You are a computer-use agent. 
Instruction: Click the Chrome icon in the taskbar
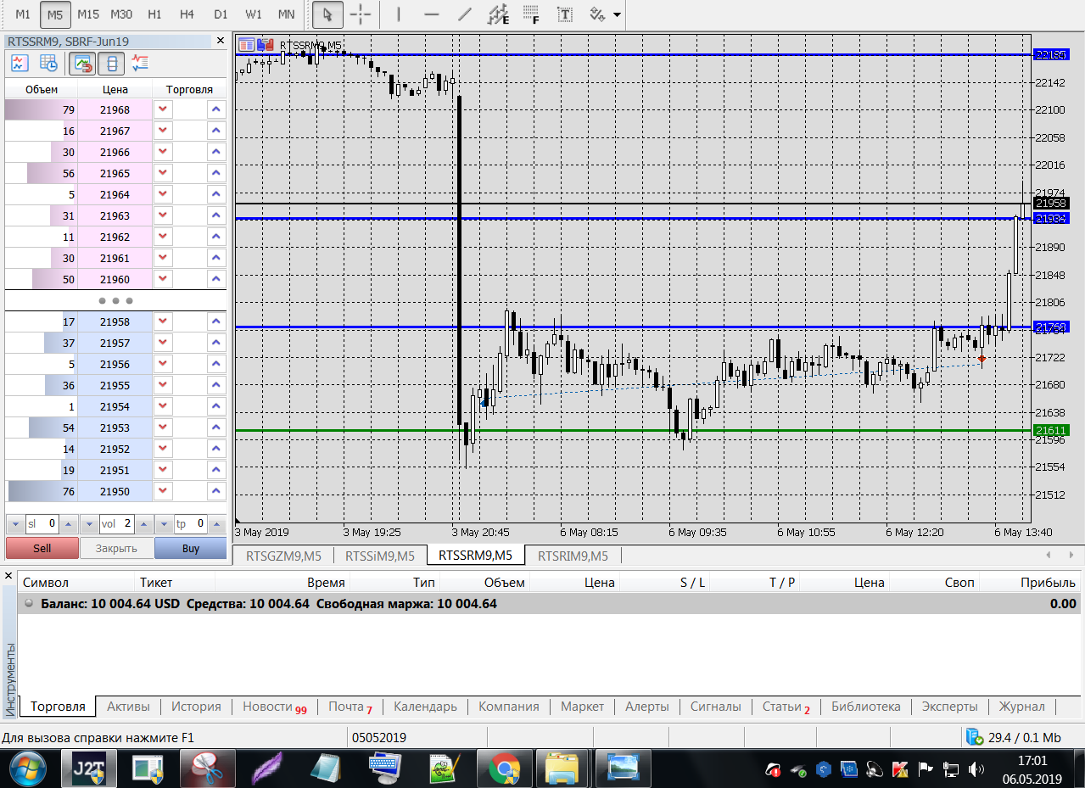pos(504,769)
